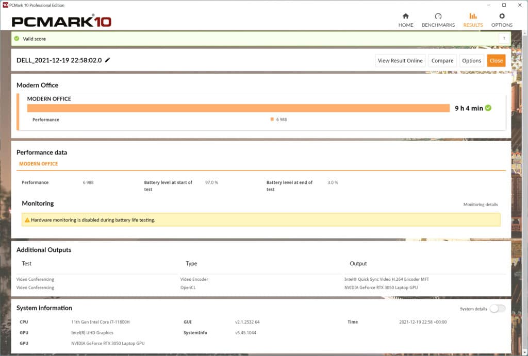This screenshot has width=528, height=356.
Task: Open the Benchmarks gauge icon
Action: tap(438, 16)
